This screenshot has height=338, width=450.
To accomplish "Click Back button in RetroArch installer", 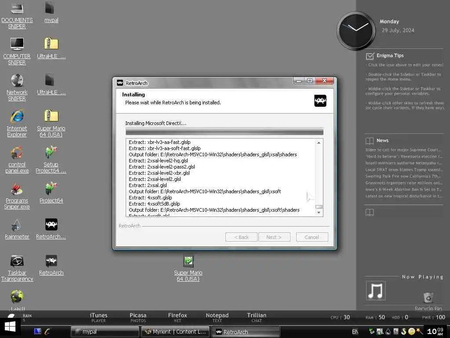I will point(241,237).
